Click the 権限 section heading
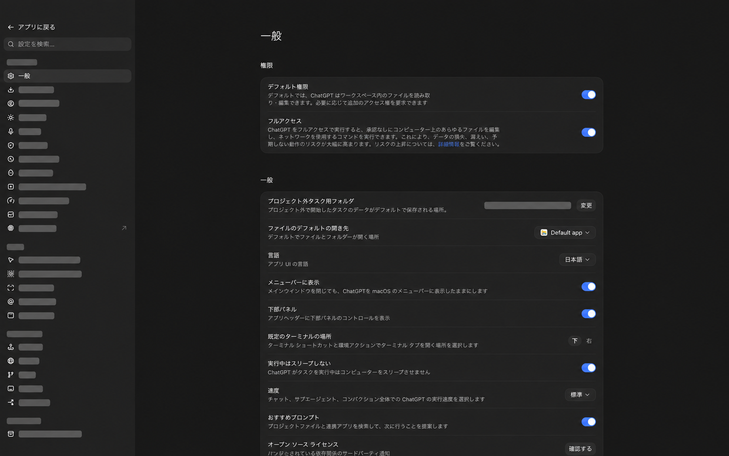This screenshot has height=456, width=729. click(x=267, y=66)
